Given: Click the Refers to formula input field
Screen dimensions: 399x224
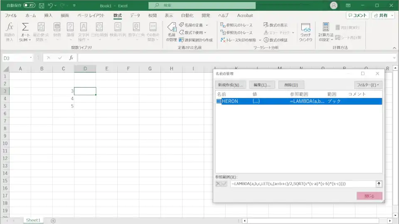Looking at the screenshot, I should [303, 184].
